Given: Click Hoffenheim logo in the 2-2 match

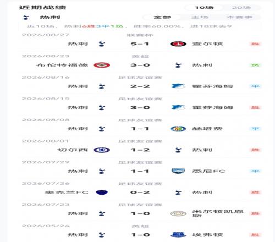Looking at the screenshot, I should pos(178,86).
